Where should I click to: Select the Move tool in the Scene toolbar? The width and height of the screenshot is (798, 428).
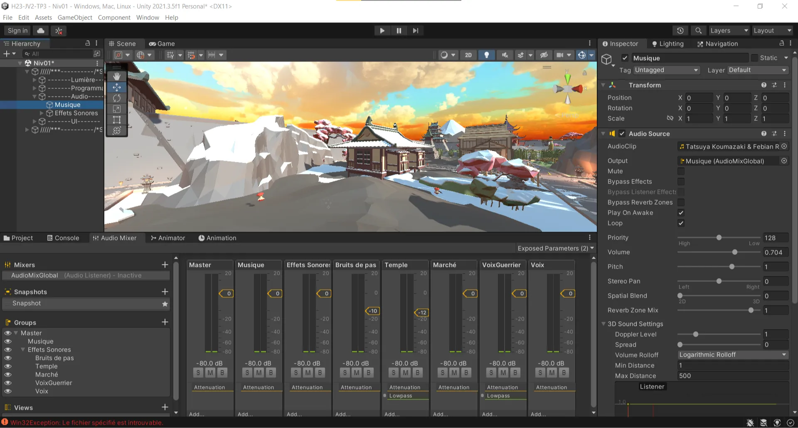116,87
